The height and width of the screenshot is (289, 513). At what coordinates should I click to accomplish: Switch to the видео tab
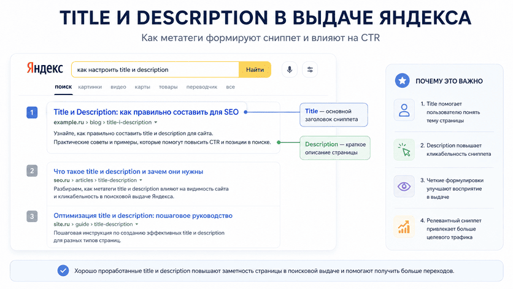pos(118,87)
